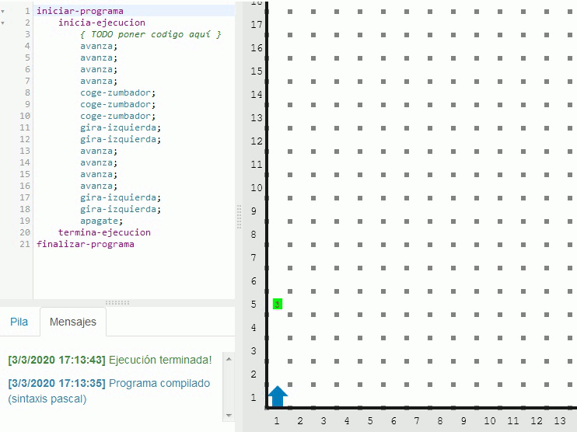This screenshot has width=577, height=432.
Task: Click 'inicia-ejecucion' on line 2
Action: 102,23
